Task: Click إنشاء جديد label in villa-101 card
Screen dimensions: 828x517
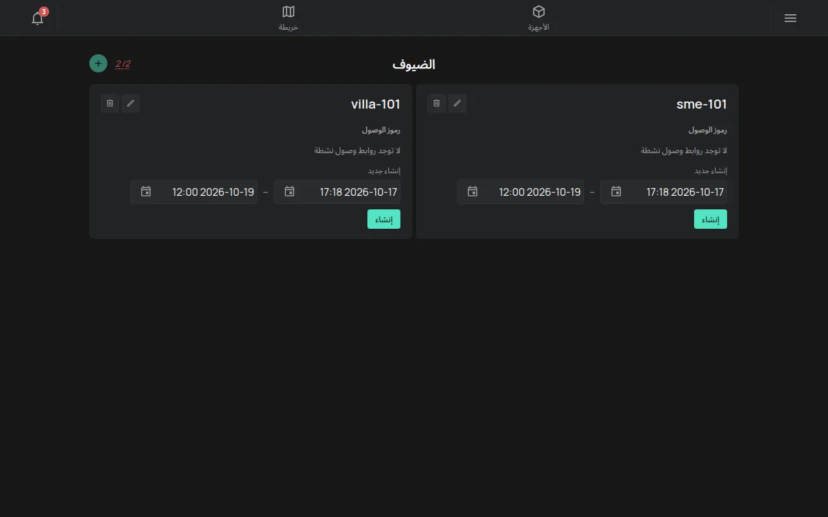Action: (384, 171)
